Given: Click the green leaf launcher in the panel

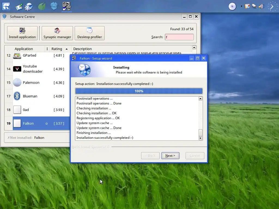Looking at the screenshot, I should point(42,7).
